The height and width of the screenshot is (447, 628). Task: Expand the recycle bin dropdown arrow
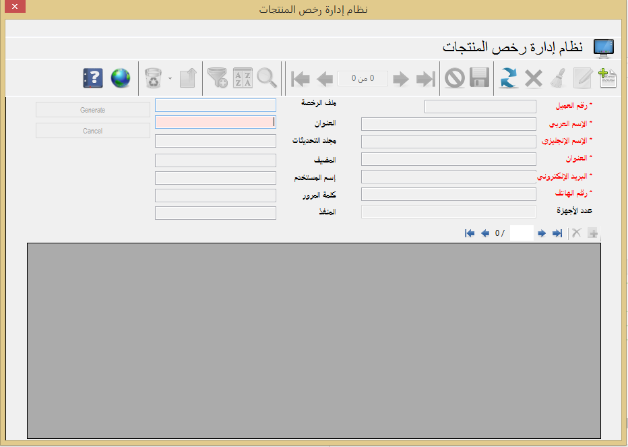[170, 79]
